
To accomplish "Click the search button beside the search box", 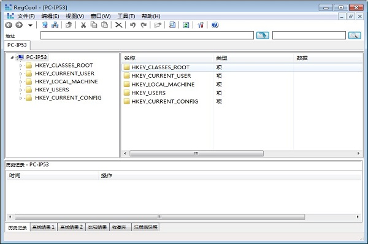I will [355, 36].
